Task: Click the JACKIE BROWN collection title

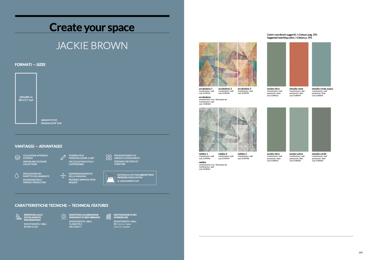Action: point(92,46)
